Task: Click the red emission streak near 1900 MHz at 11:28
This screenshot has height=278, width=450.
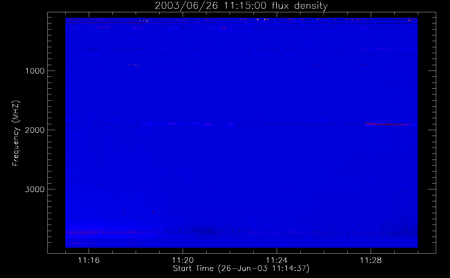Action: click(x=390, y=124)
